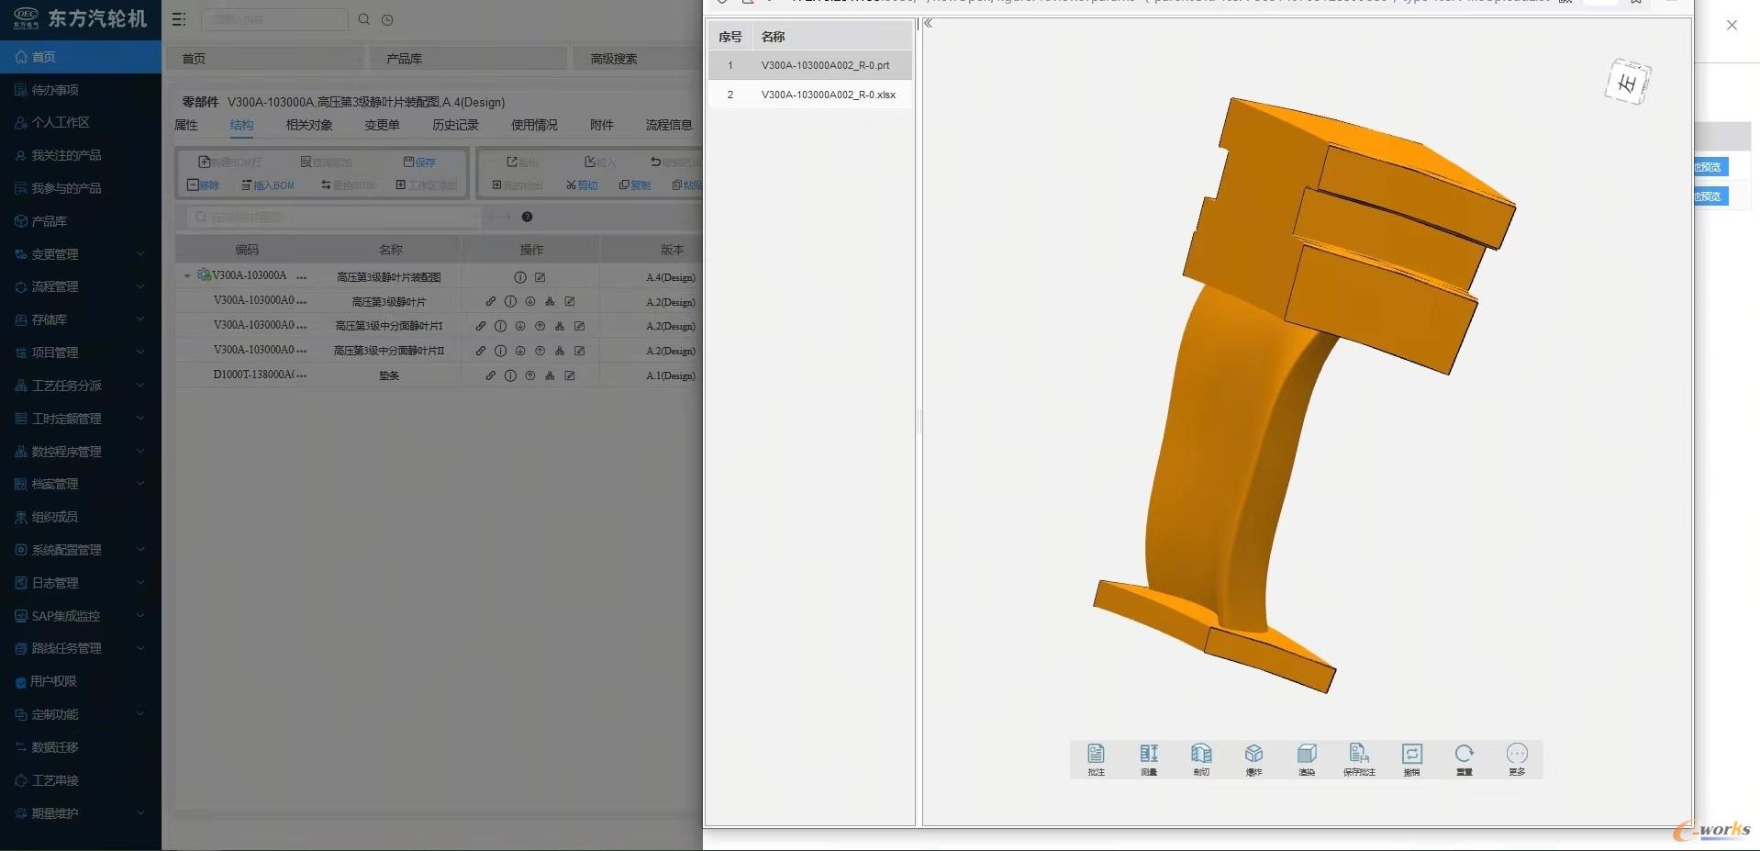Click move-up icon in 高压第3级中分面静叶片II row
This screenshot has height=851, width=1760.
tap(540, 351)
